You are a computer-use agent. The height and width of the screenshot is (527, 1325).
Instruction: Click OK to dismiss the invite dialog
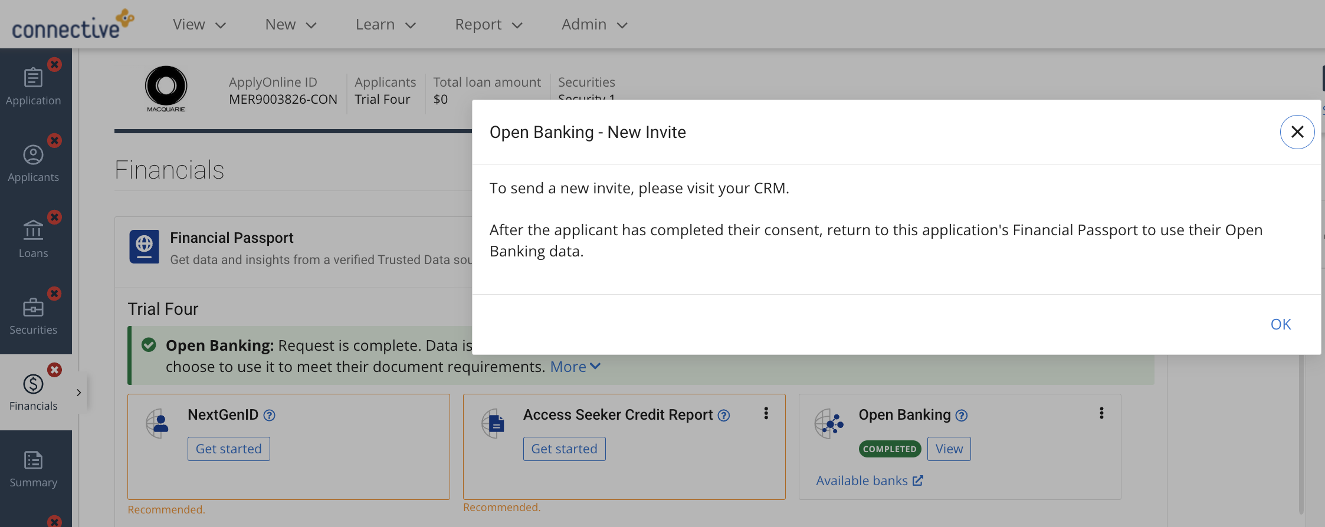click(1280, 324)
